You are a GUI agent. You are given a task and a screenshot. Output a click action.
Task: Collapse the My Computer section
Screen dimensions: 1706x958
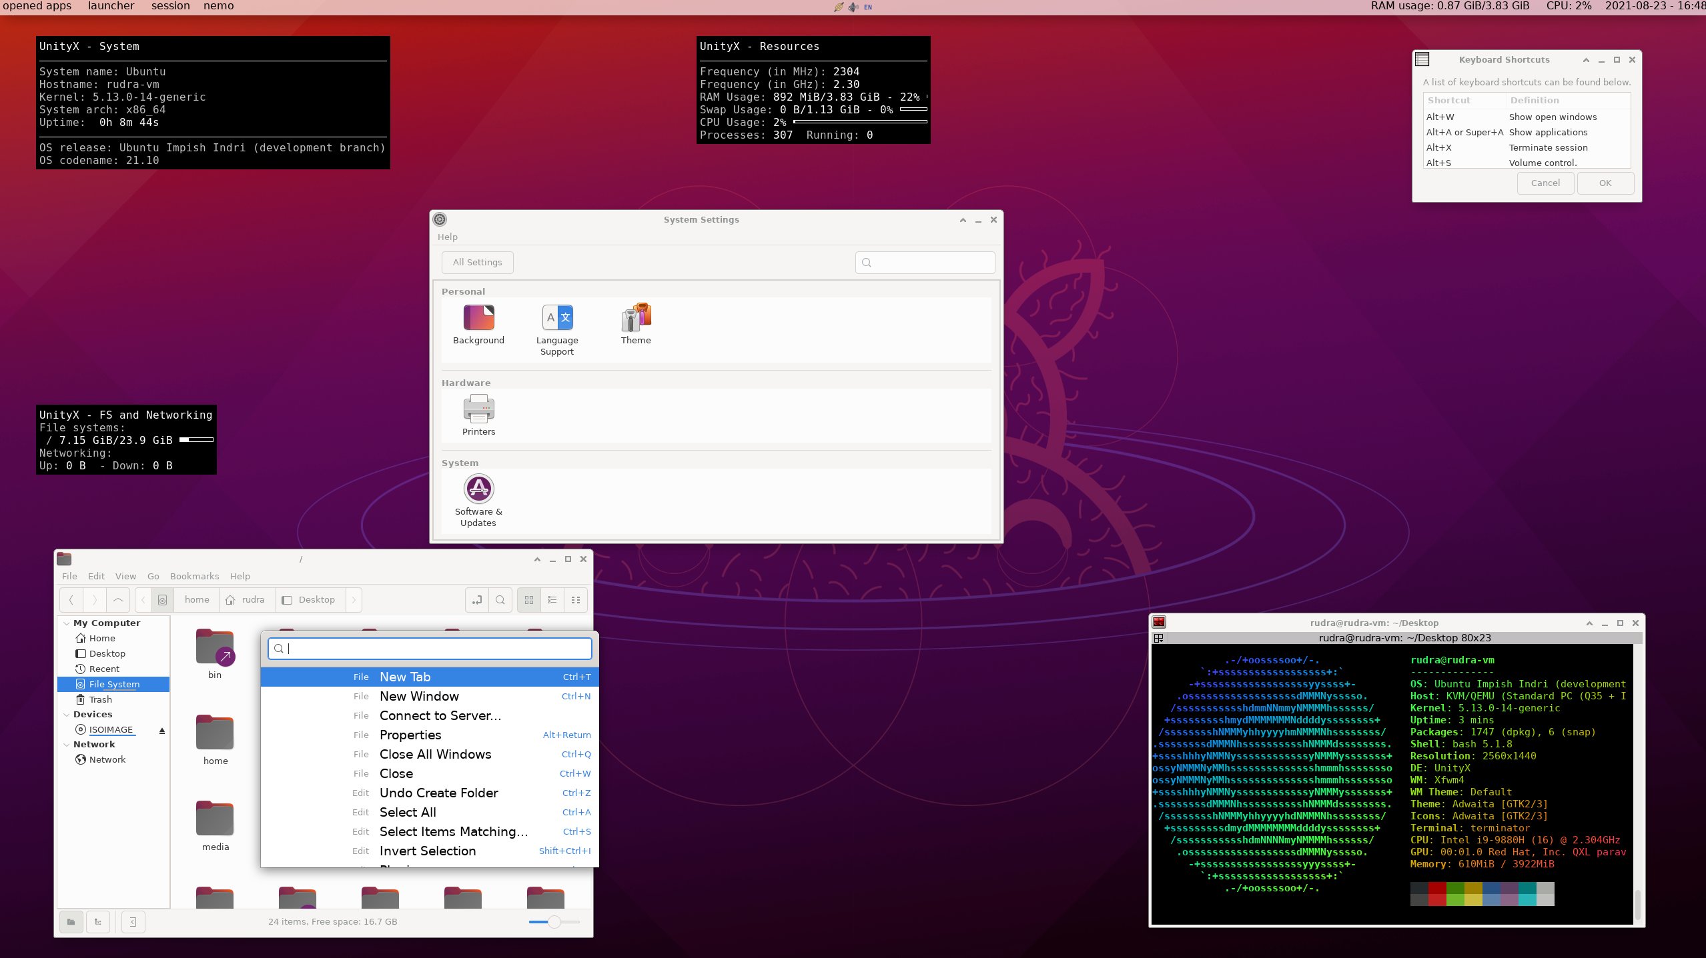pyautogui.click(x=67, y=623)
